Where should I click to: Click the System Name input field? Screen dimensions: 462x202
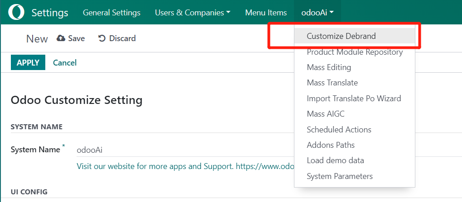[x=181, y=150]
